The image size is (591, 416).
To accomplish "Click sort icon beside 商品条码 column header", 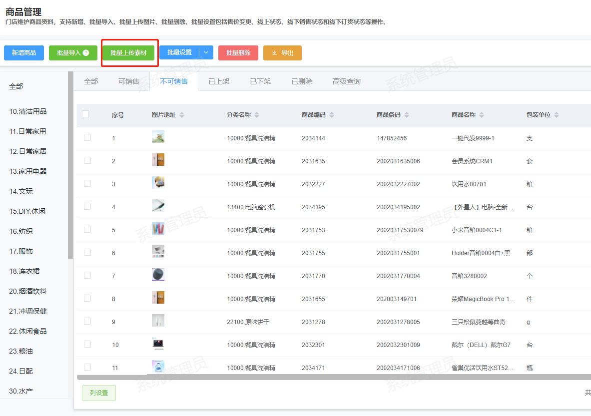I will click(407, 115).
